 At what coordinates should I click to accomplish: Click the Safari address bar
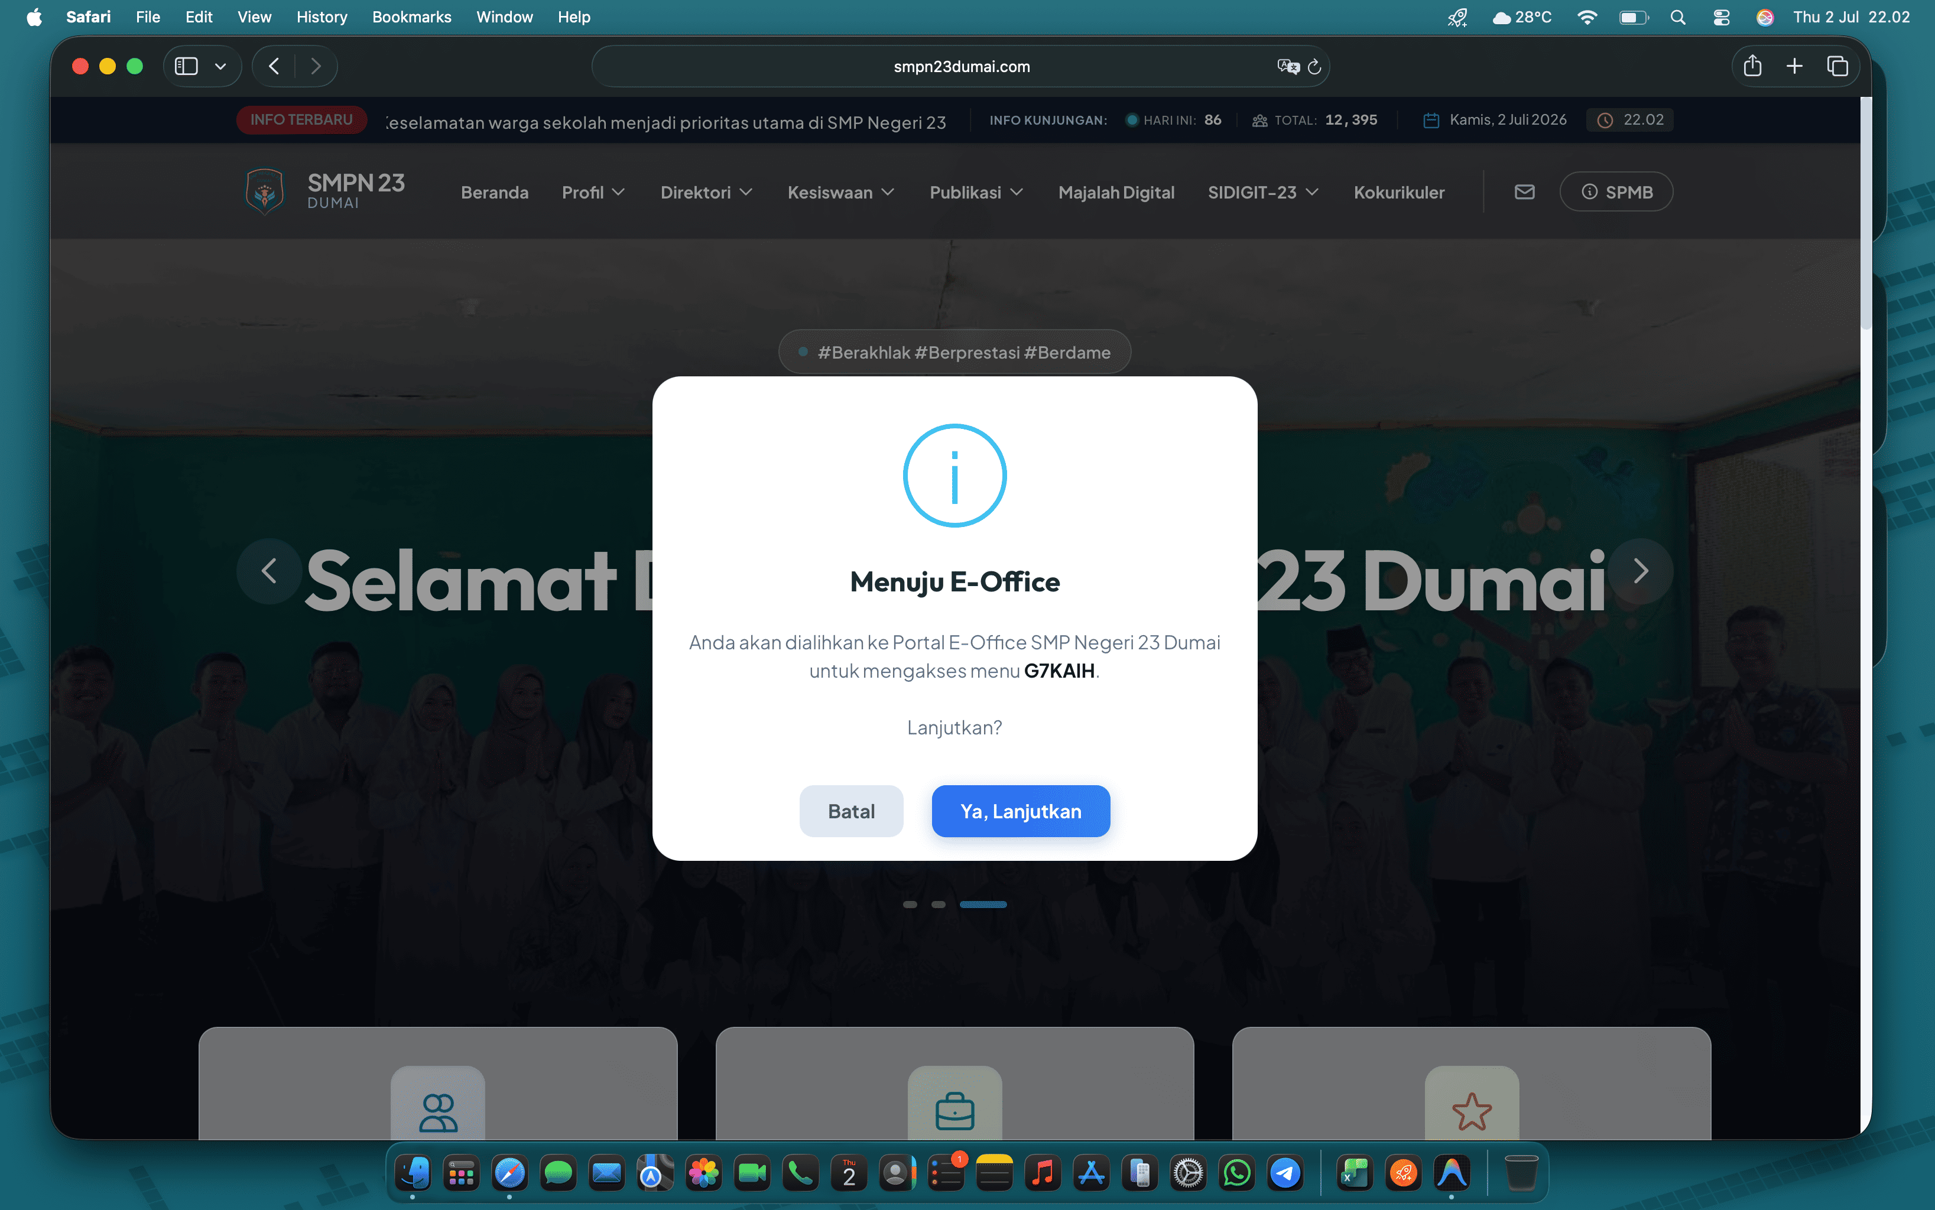tap(960, 66)
